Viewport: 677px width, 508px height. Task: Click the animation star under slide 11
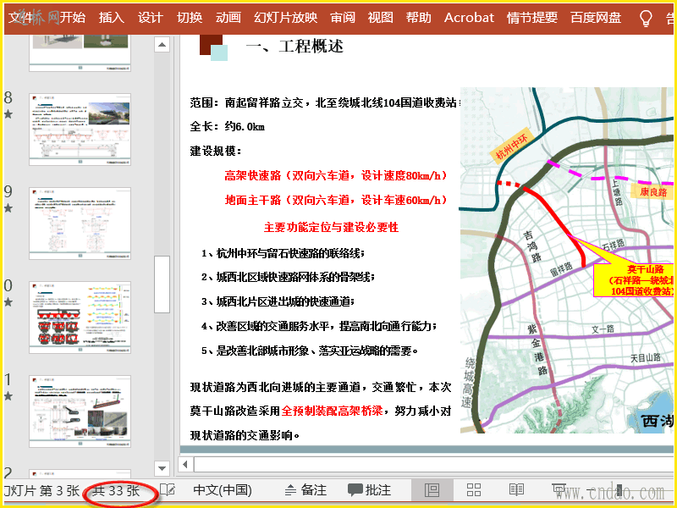click(x=8, y=396)
